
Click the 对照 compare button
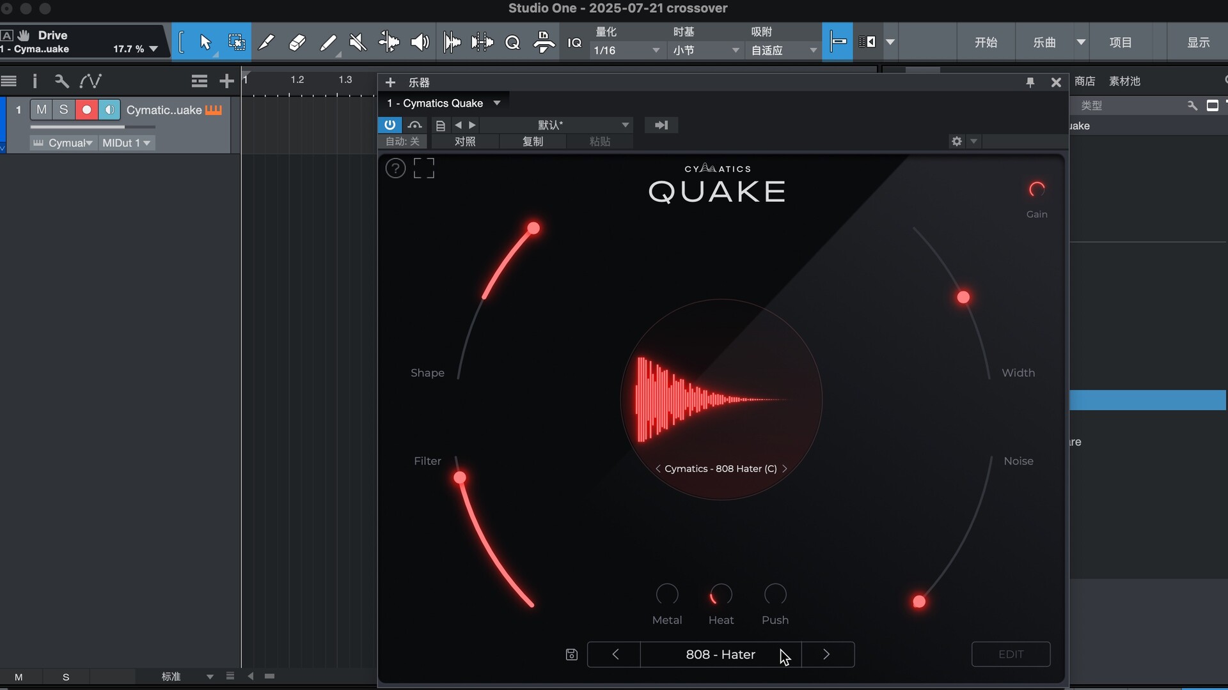tap(465, 141)
